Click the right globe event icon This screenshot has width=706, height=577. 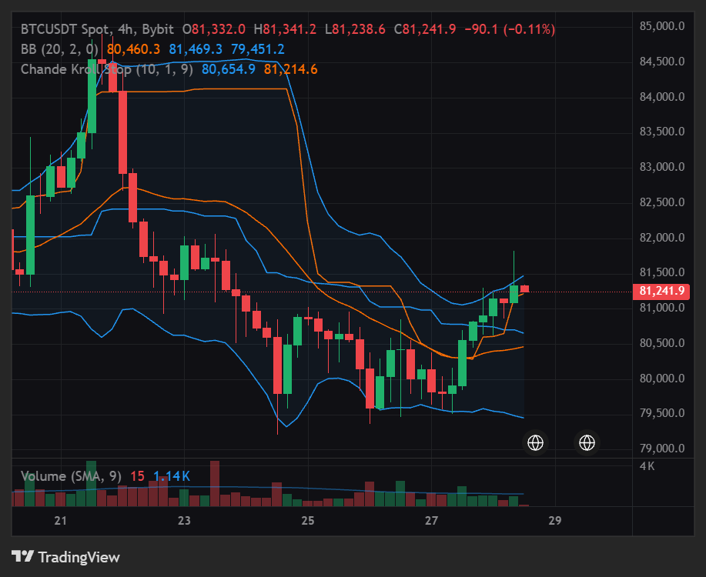point(587,443)
